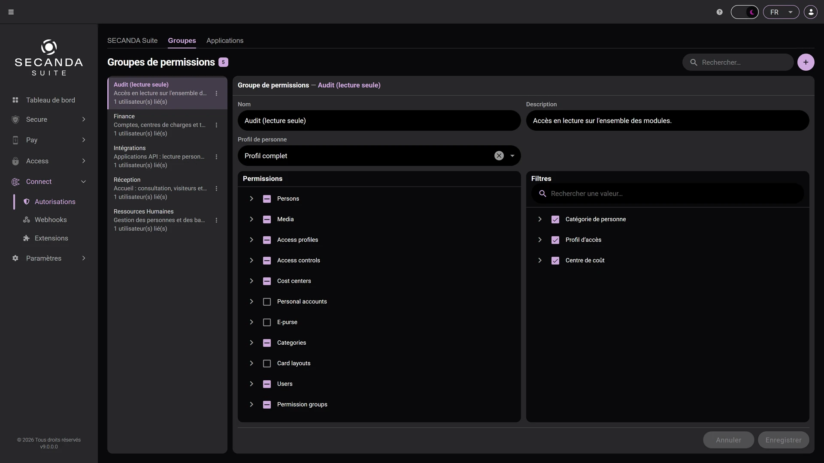Screen dimensions: 824x463
Task: Uncheck the Catégorie de personne filter
Action: tap(555, 219)
